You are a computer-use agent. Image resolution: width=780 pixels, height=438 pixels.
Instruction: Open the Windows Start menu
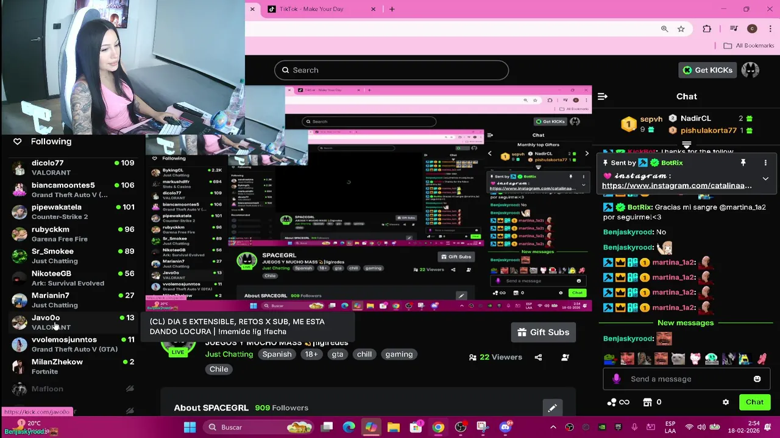click(x=190, y=427)
